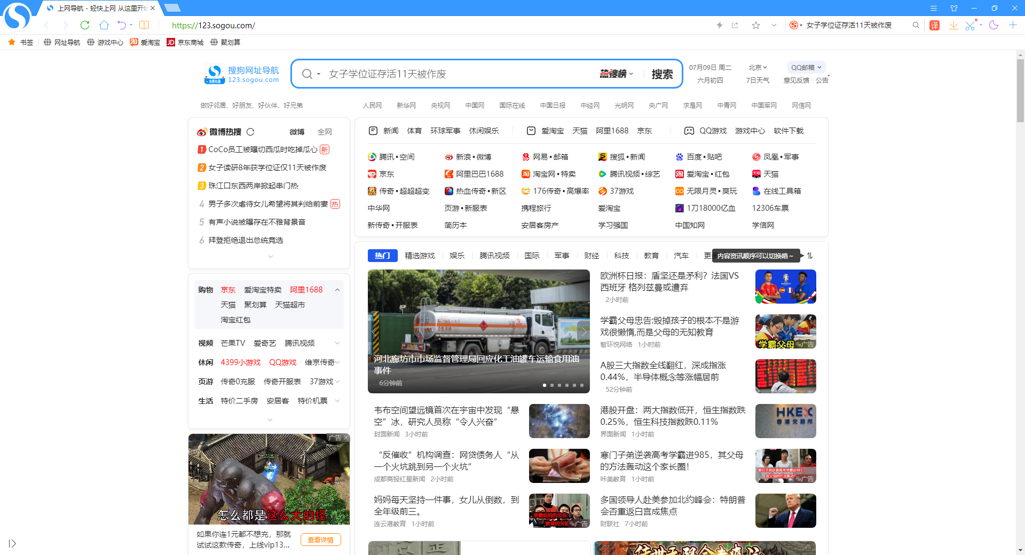Open the 北京 city selector dropdown
Screen dimensions: 1025x555
(757, 67)
